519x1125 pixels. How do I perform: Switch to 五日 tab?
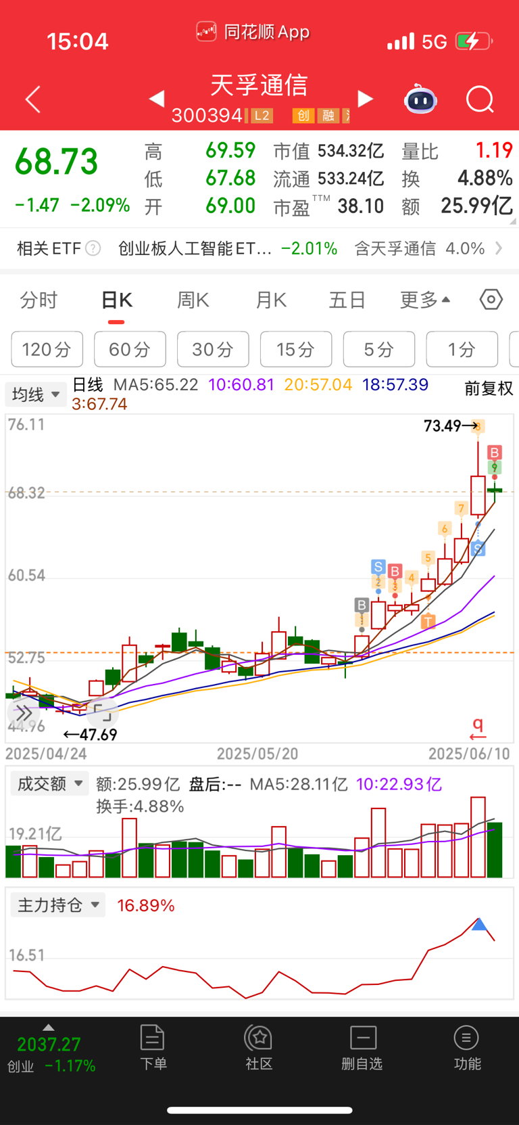[x=347, y=300]
